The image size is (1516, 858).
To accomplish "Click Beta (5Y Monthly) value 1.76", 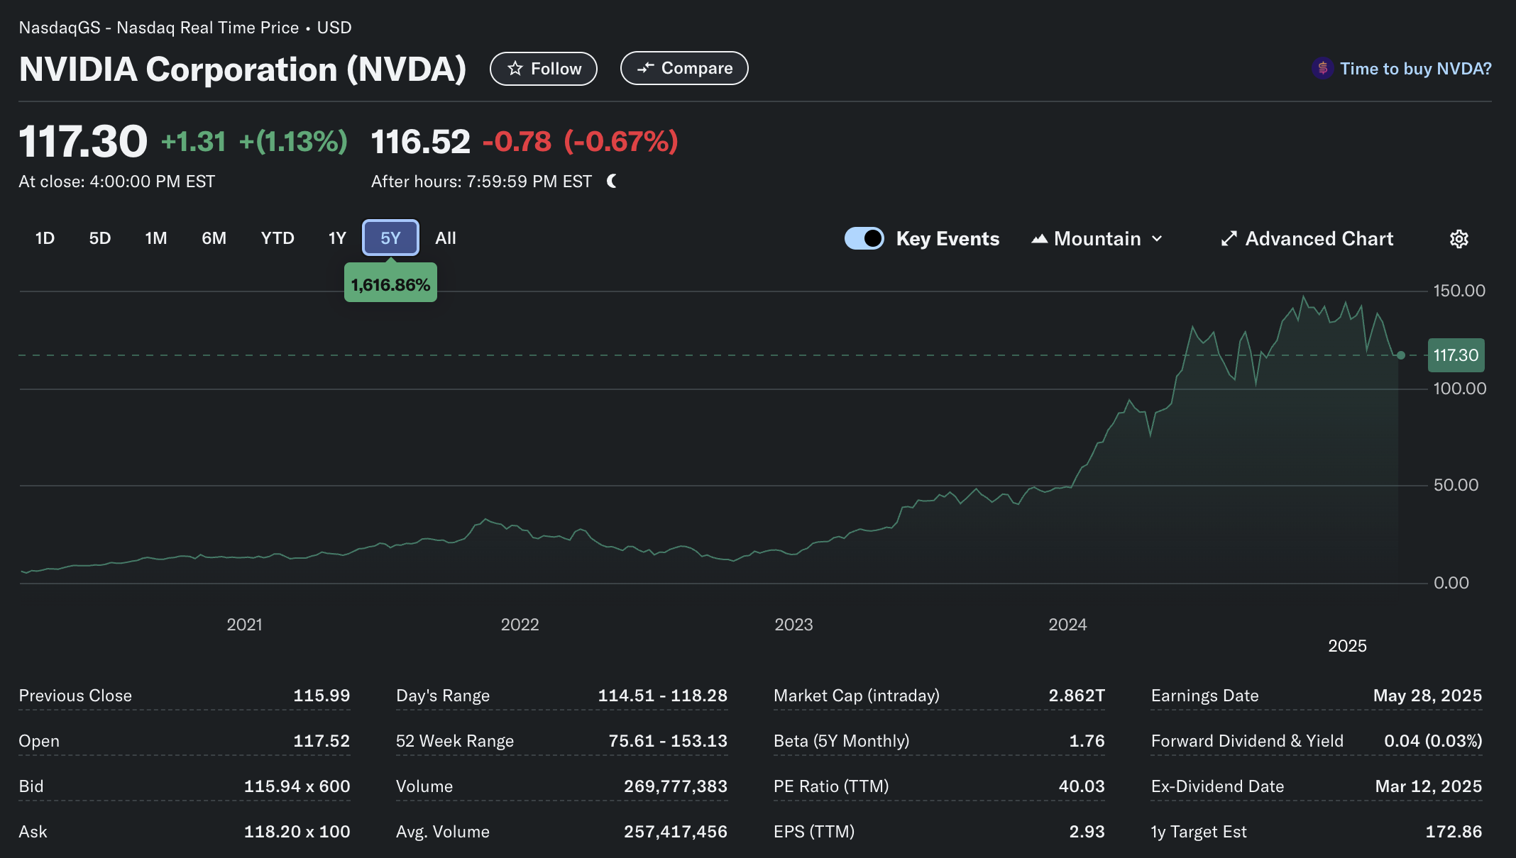I will (1087, 741).
